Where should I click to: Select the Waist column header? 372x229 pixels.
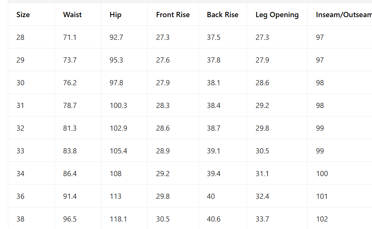tap(73, 15)
